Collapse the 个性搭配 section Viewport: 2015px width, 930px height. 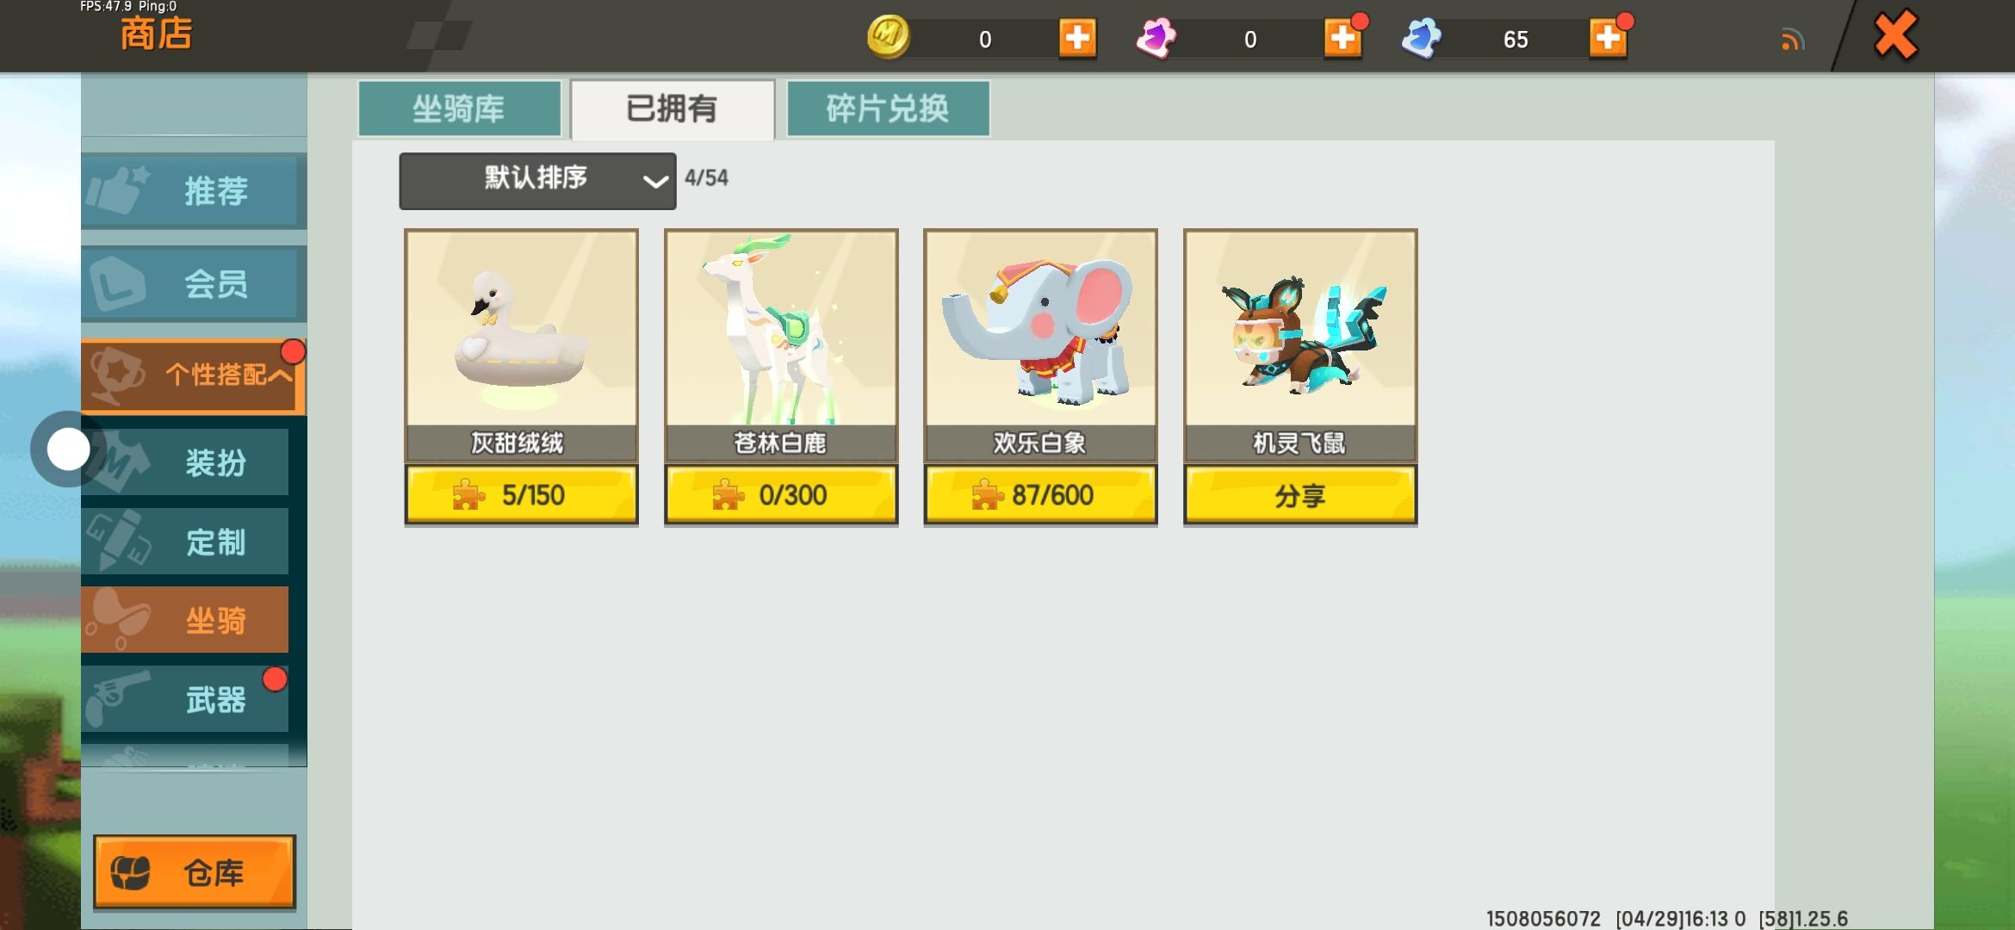194,375
